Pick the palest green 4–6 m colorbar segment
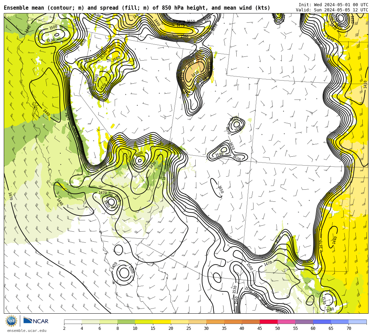This screenshot has height=335, width=372. pyautogui.click(x=91, y=322)
